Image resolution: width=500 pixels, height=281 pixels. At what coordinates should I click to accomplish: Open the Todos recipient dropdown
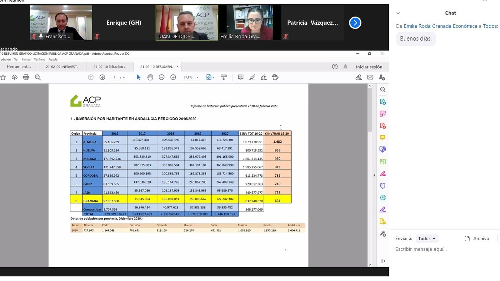click(x=427, y=239)
